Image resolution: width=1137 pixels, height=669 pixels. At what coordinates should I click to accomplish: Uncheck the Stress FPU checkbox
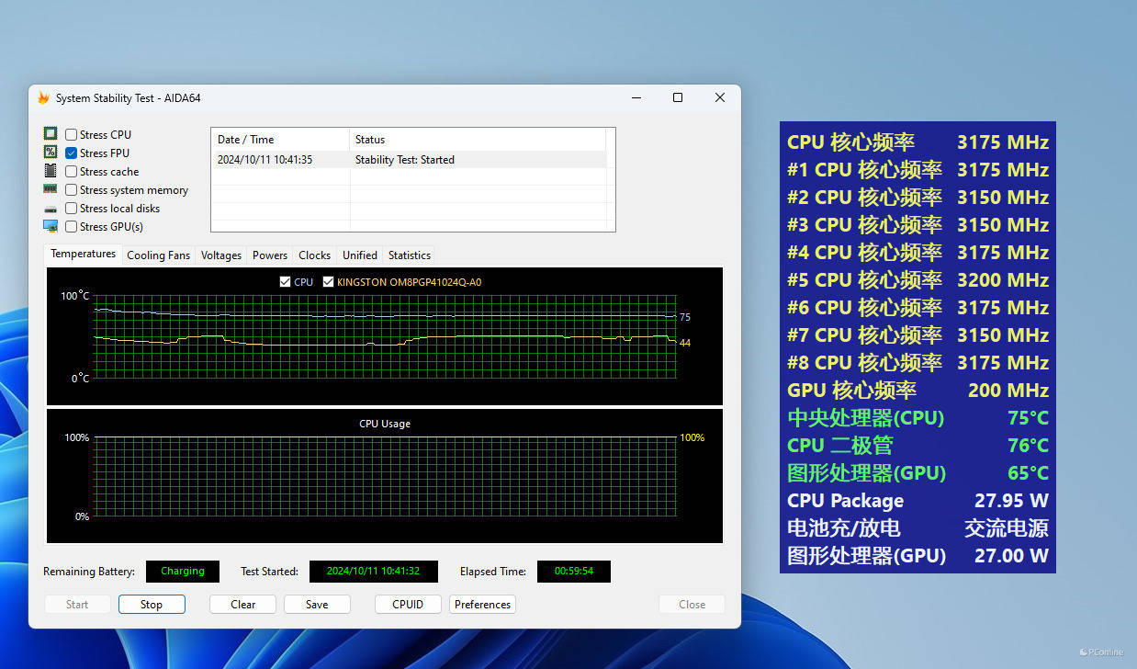click(x=71, y=153)
